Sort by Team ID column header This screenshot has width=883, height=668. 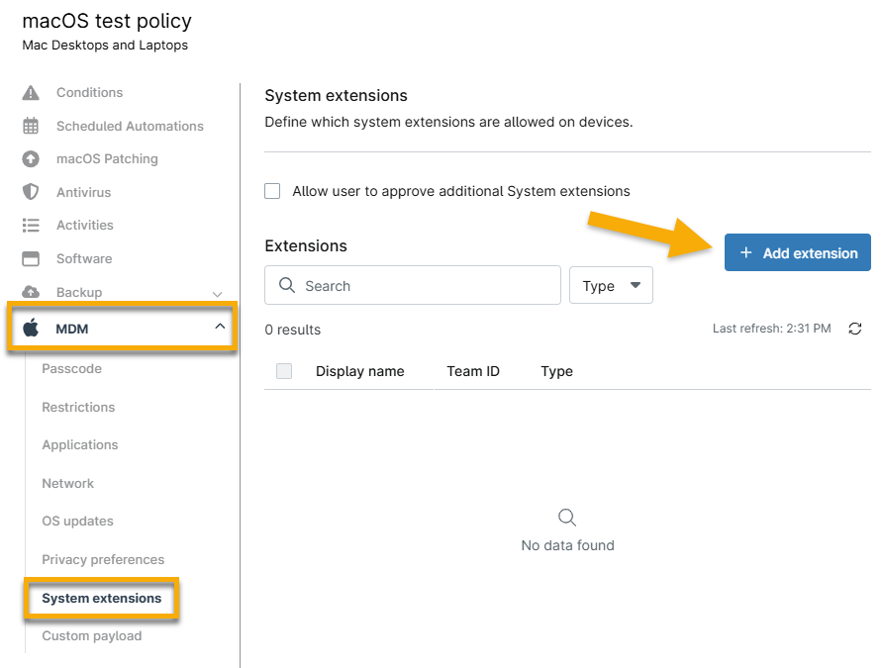473,371
